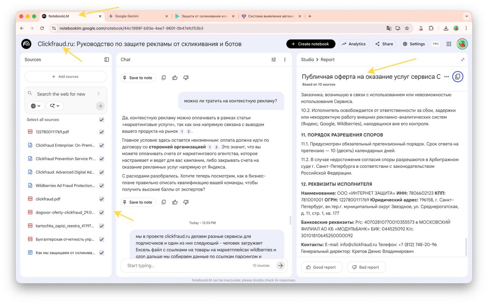Focus the Start typing chat input
488x304 pixels.
coord(187,265)
